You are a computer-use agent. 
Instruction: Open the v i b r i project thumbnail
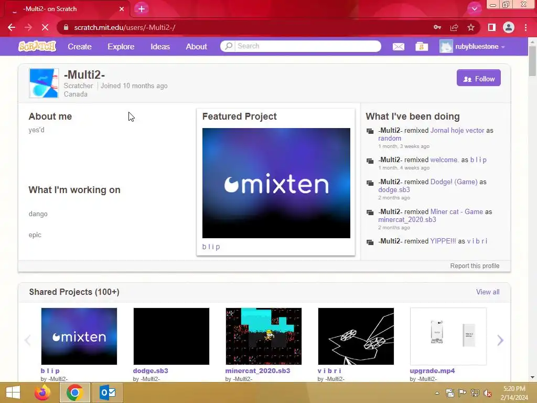356,336
